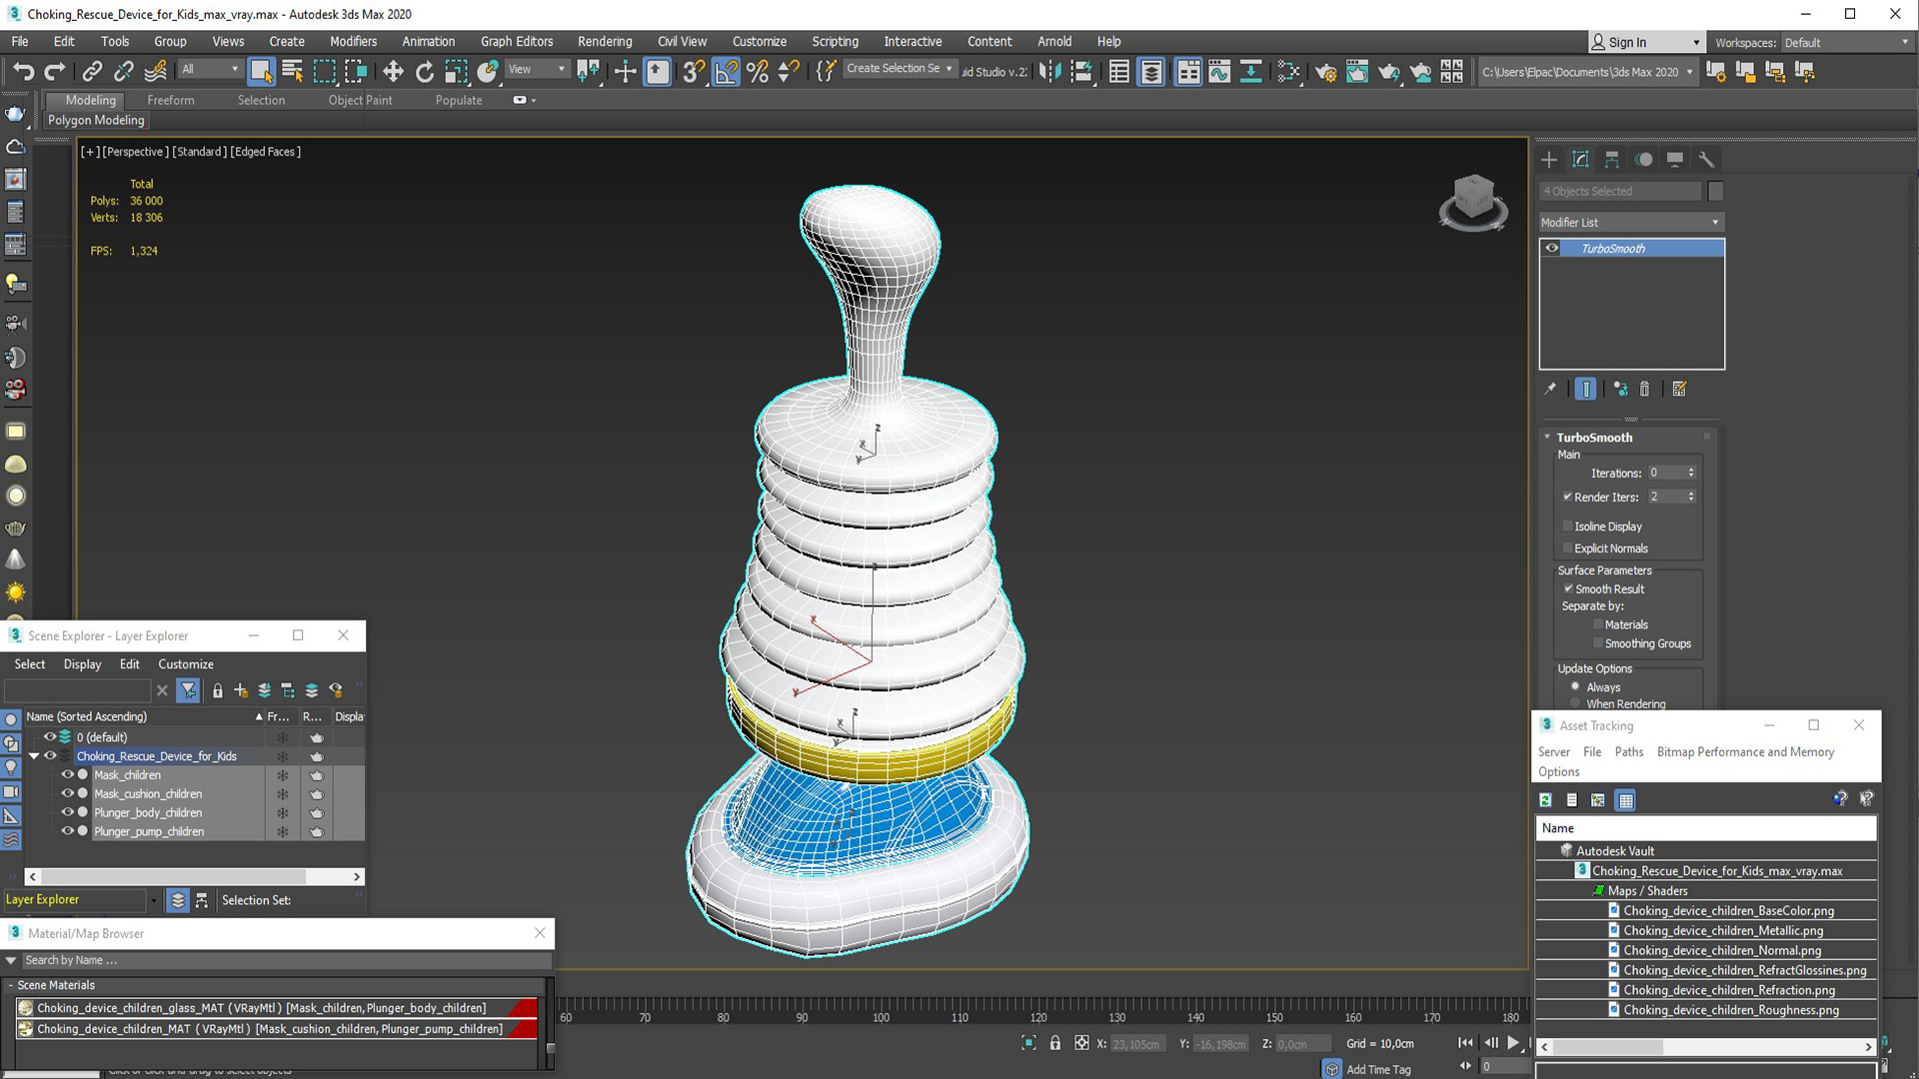Screen dimensions: 1919x1079
Task: Collapse the Choking_Rescue_Device_for_Kids layer
Action: point(34,756)
